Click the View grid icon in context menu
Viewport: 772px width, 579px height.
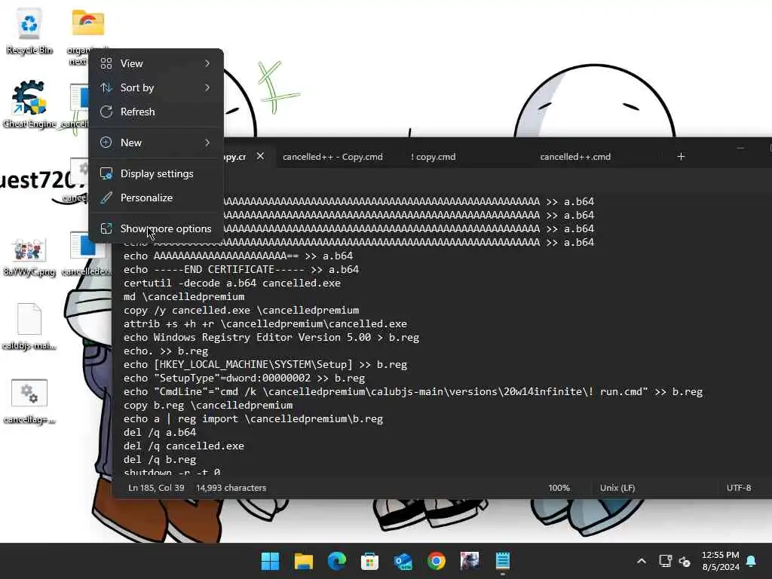[106, 63]
